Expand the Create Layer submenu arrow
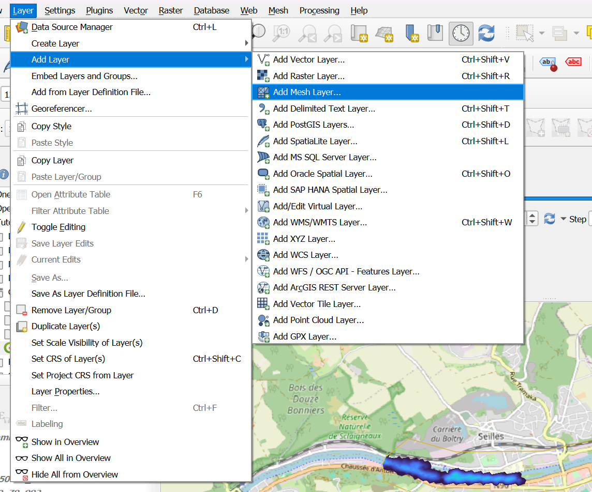592x492 pixels. [246, 43]
